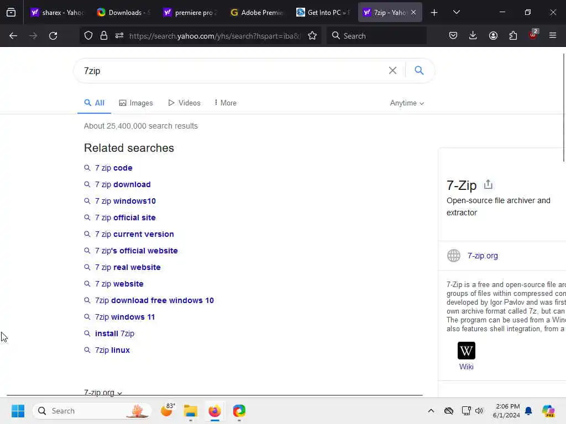Open Windows Start menu
The image size is (566, 424).
click(x=18, y=411)
